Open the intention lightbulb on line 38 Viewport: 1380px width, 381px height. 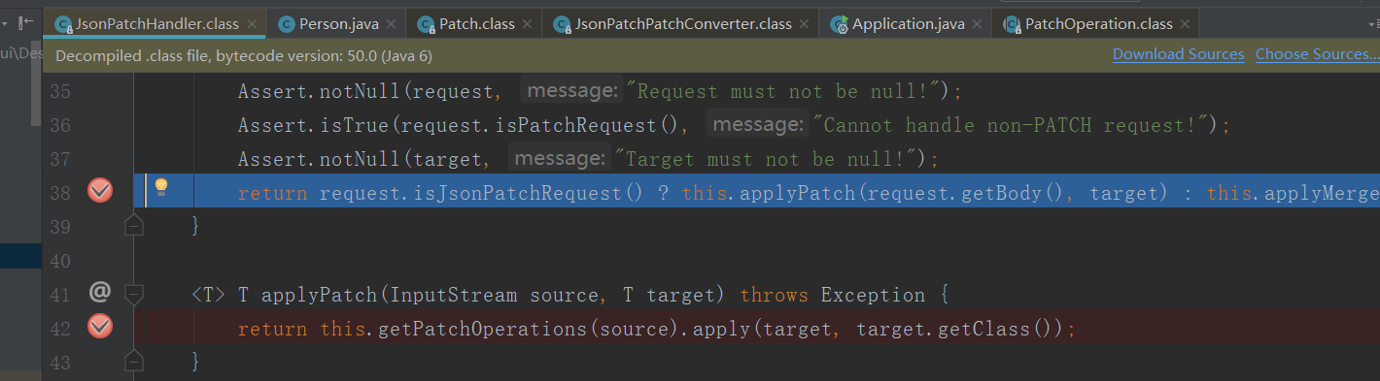pos(161,188)
